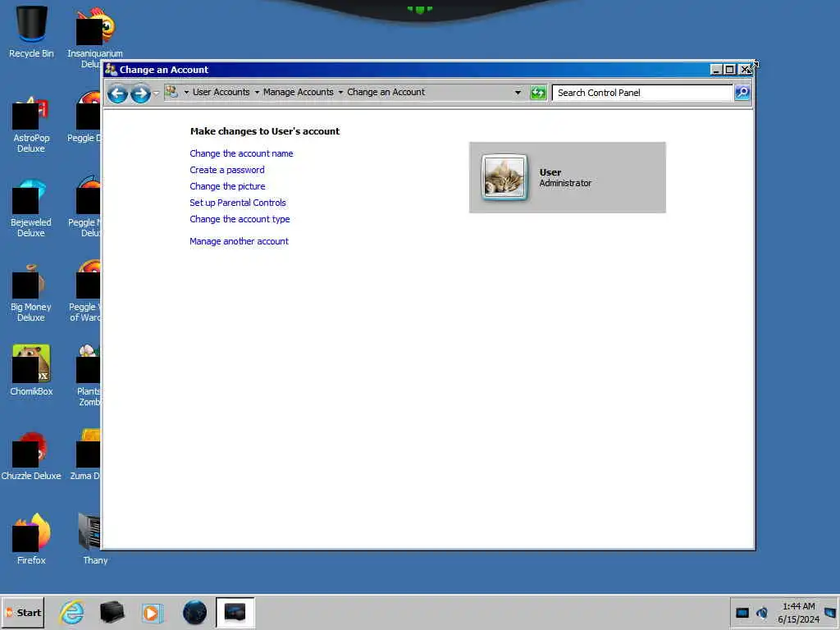Viewport: 840px width, 630px height.
Task: Click Change an Account breadcrumb
Action: [386, 92]
